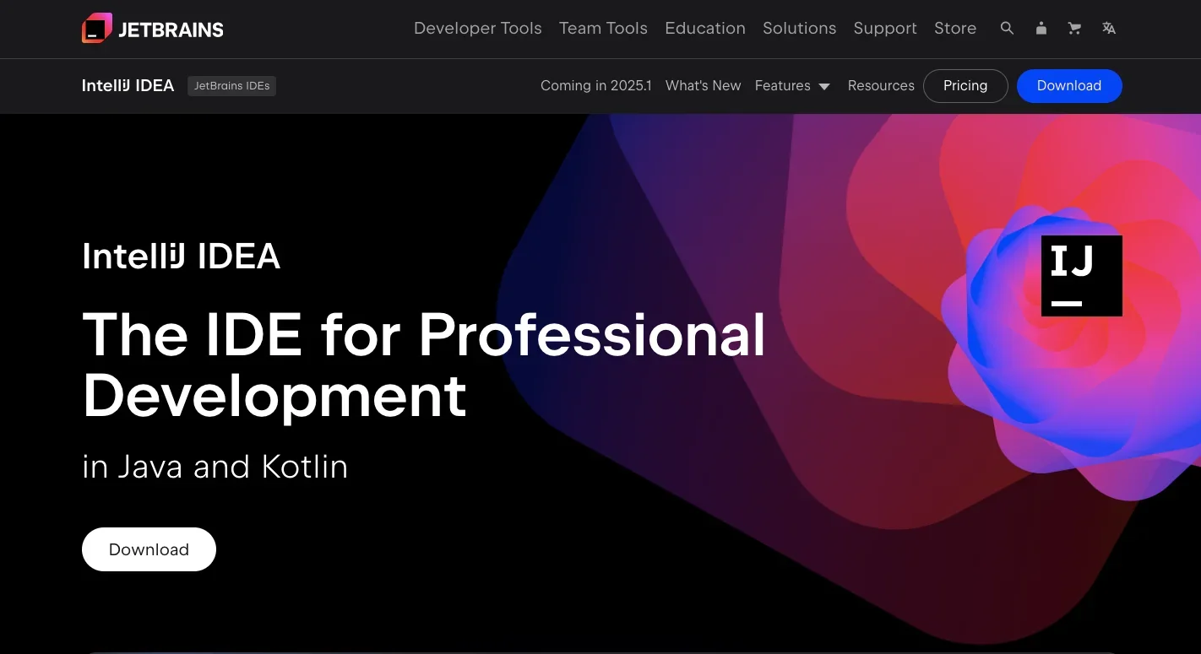The height and width of the screenshot is (654, 1201).
Task: Open the site search magnifier icon
Action: 1007,29
